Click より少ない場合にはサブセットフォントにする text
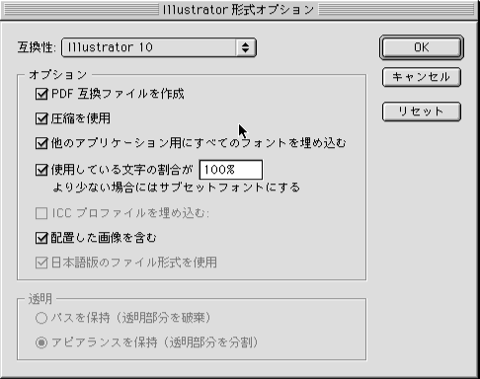Screen dimensions: 480x379 (177, 188)
